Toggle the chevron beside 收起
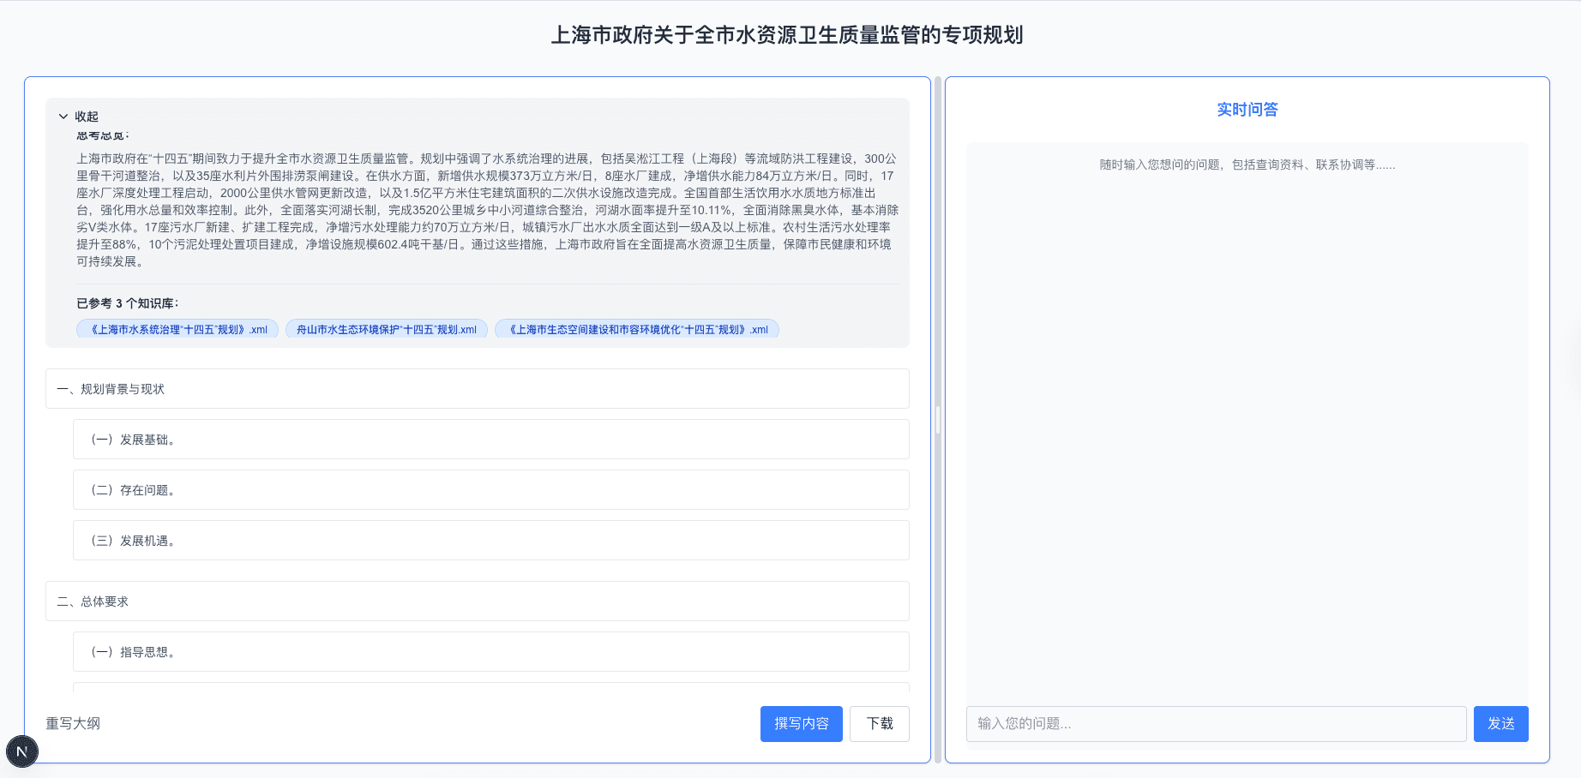The image size is (1581, 778). click(x=63, y=116)
